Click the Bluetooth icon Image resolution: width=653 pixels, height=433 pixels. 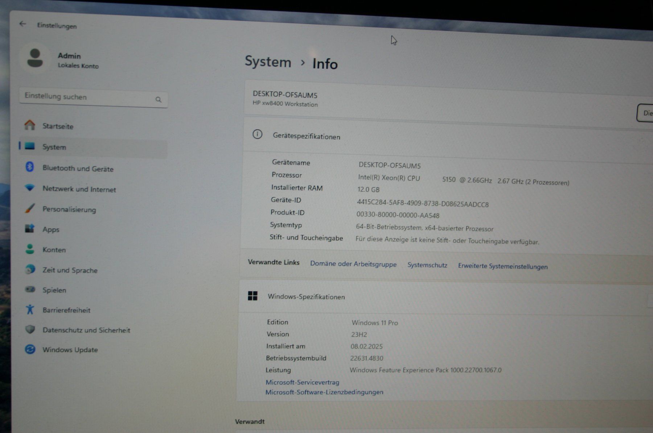(x=30, y=167)
